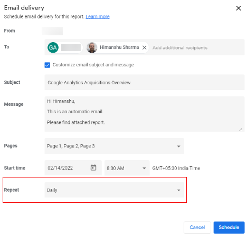Click into the Message text area

click(145, 114)
